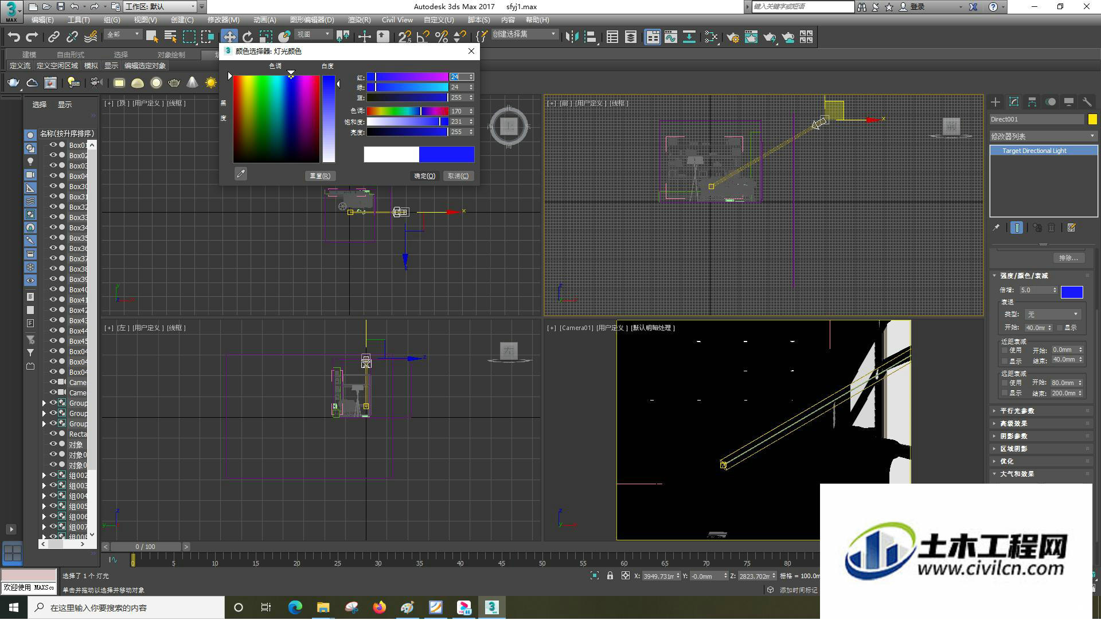Collapse the 强度/颜色/衰减 rollout
Screen dimensions: 1101x620
pyautogui.click(x=1042, y=276)
